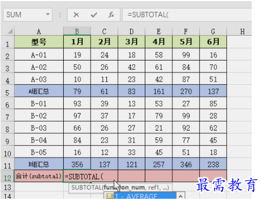Click the function argument icon beside AVERAGE
Screen dimensions: 262x202
pyautogui.click(x=109, y=196)
